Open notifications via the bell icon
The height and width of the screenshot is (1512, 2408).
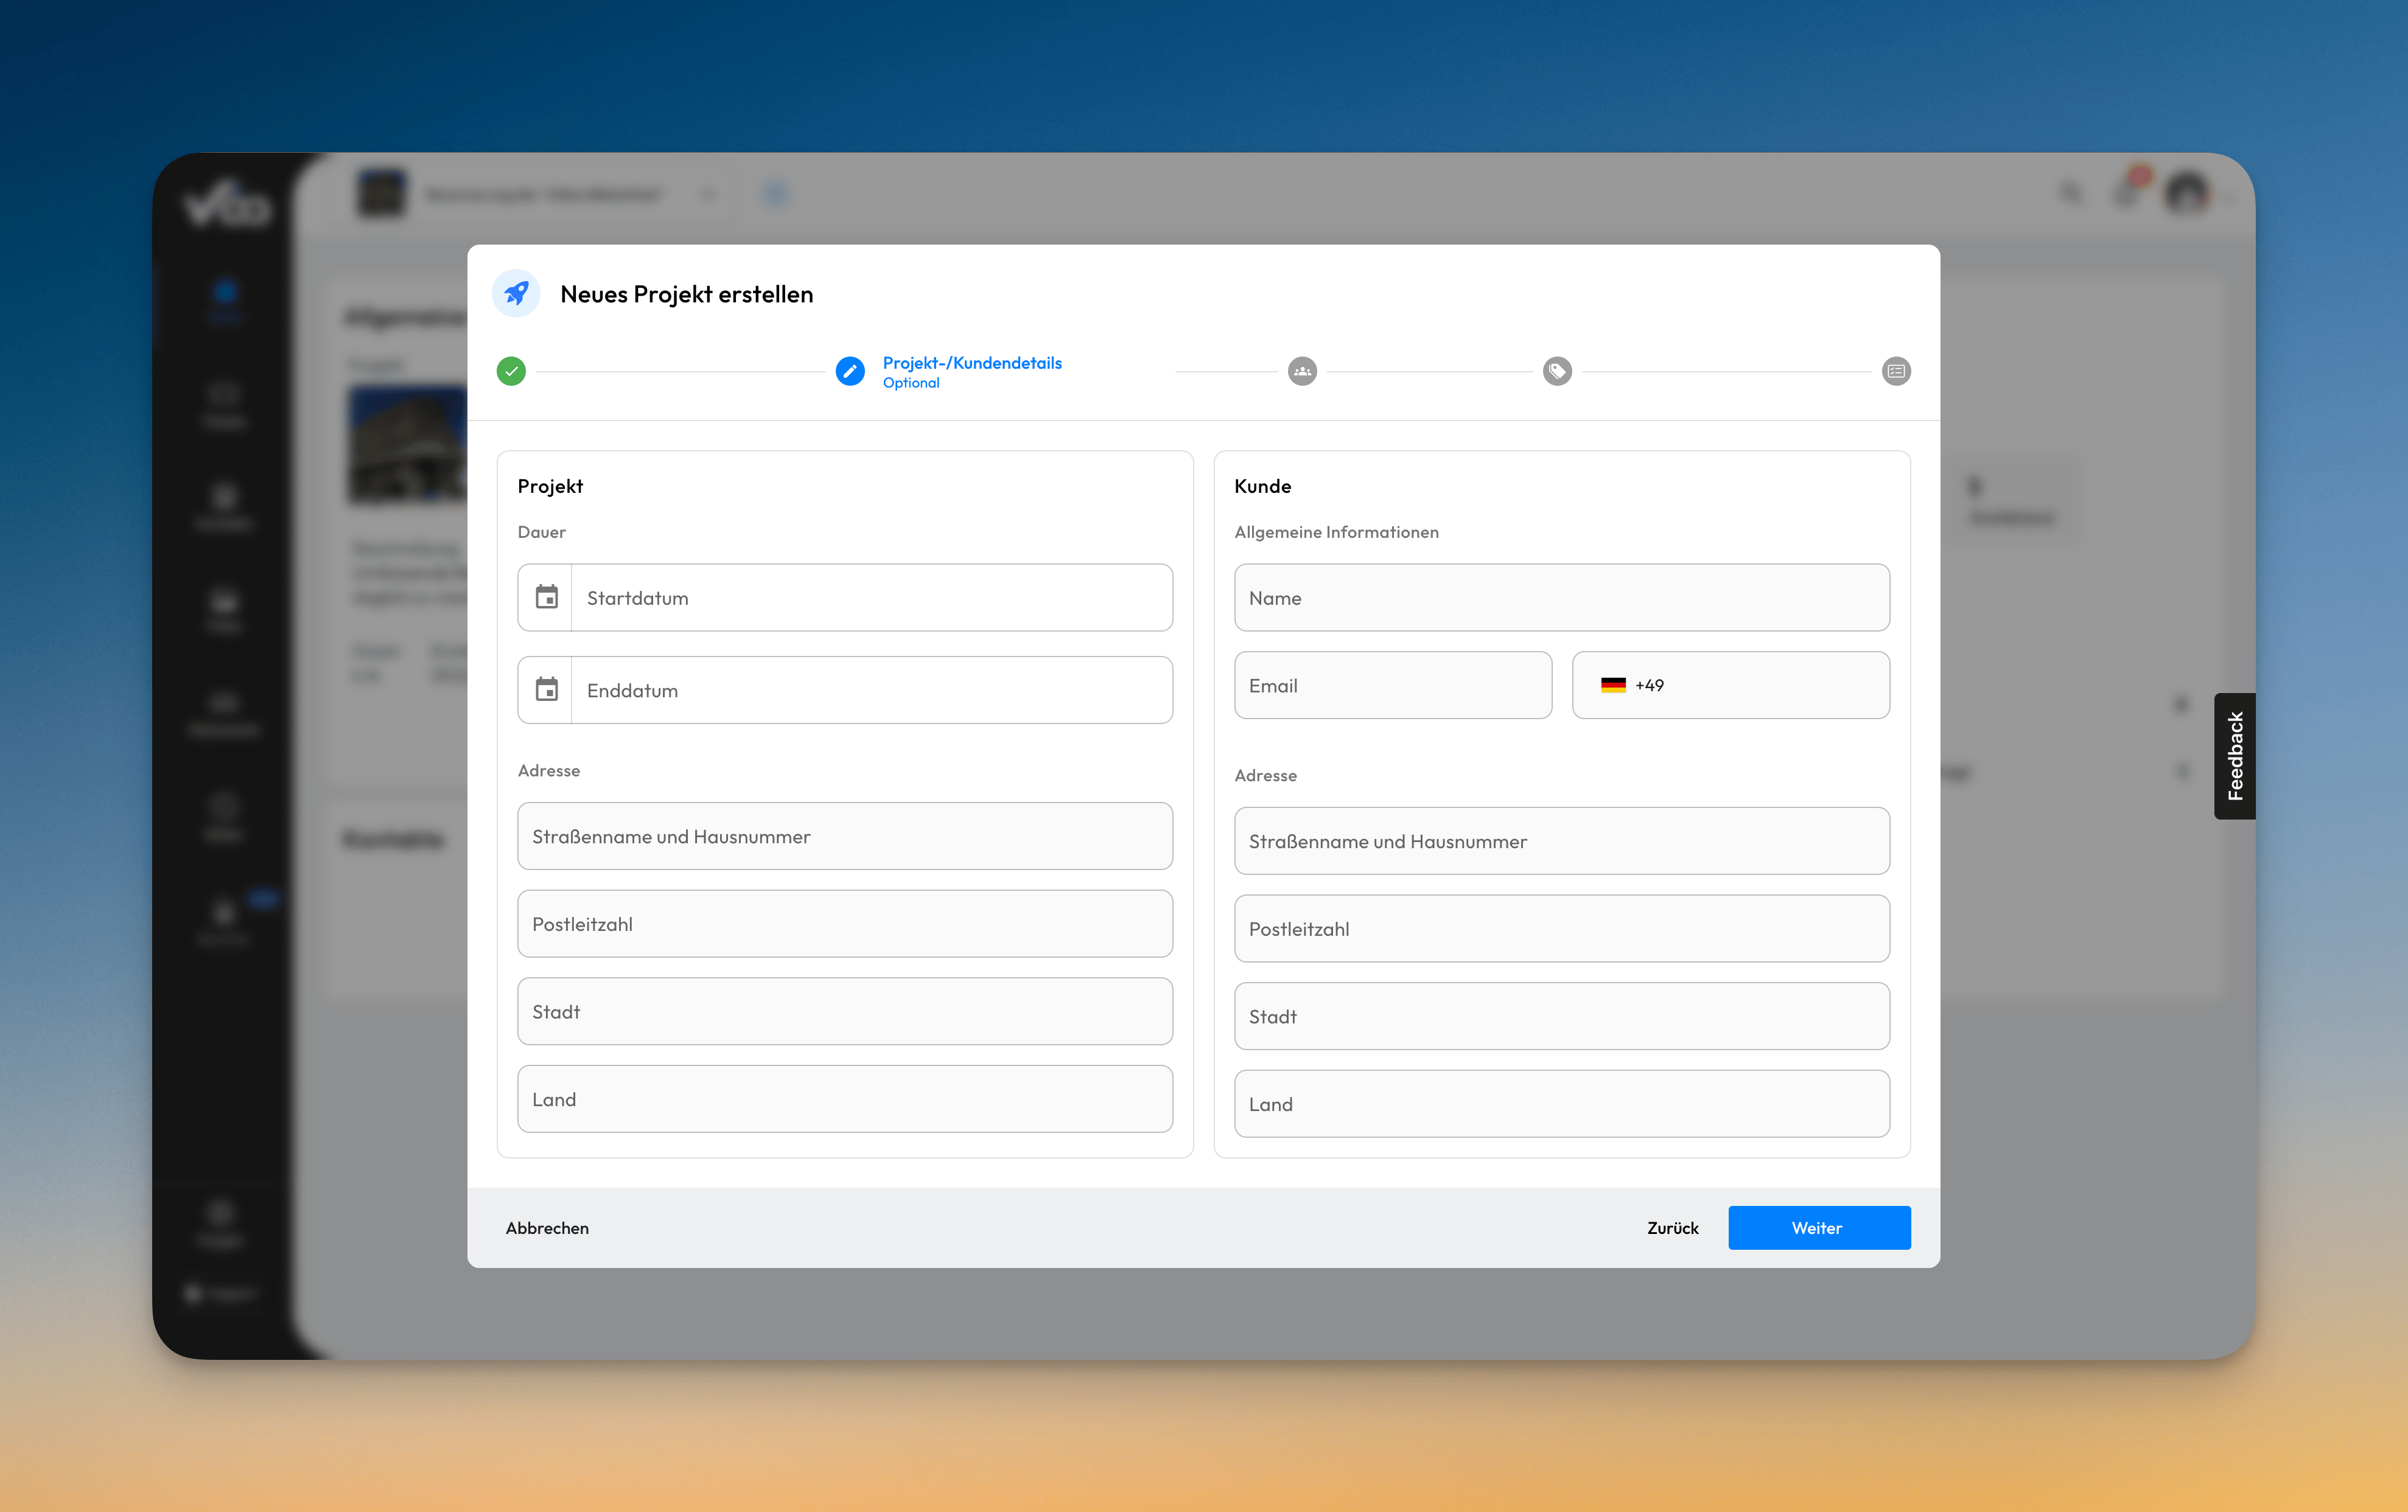coord(2127,193)
